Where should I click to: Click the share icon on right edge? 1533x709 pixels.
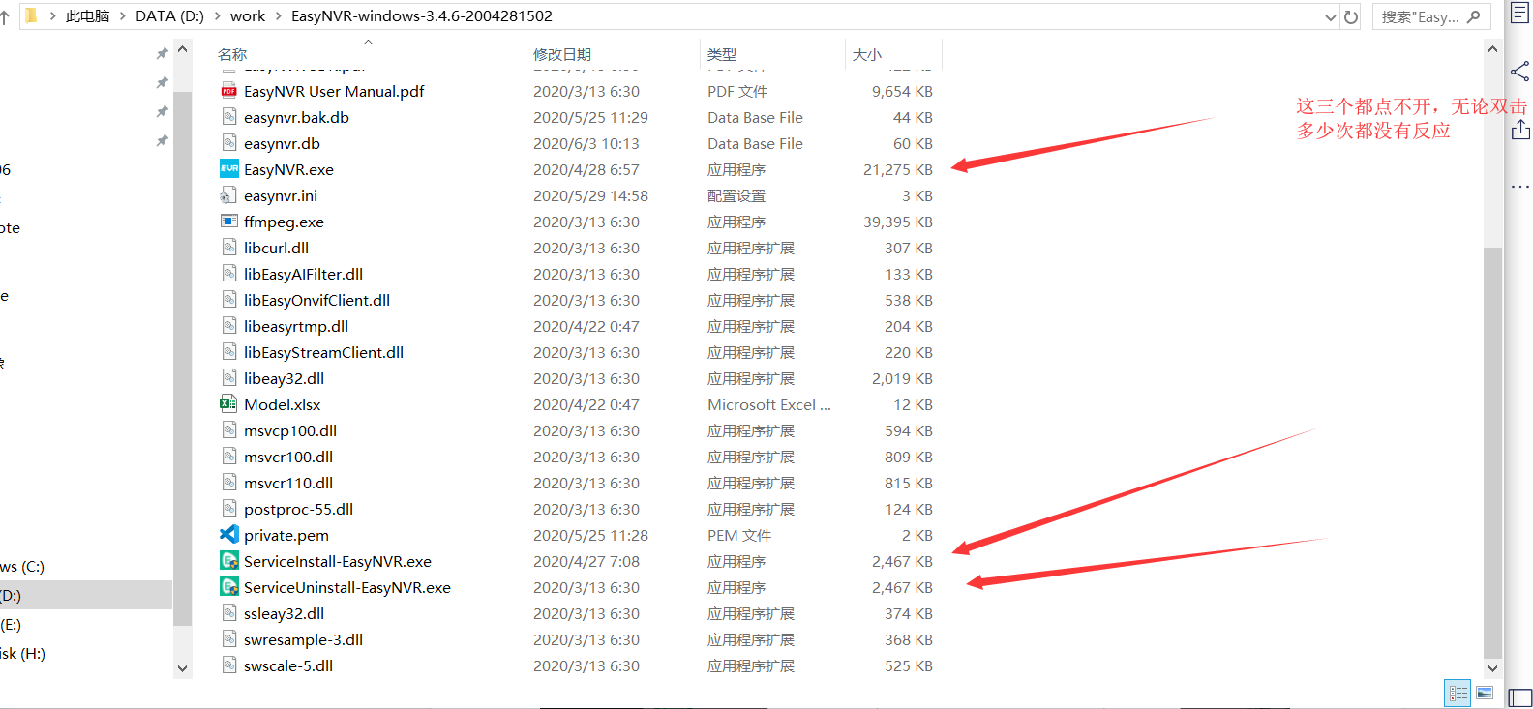(x=1520, y=72)
